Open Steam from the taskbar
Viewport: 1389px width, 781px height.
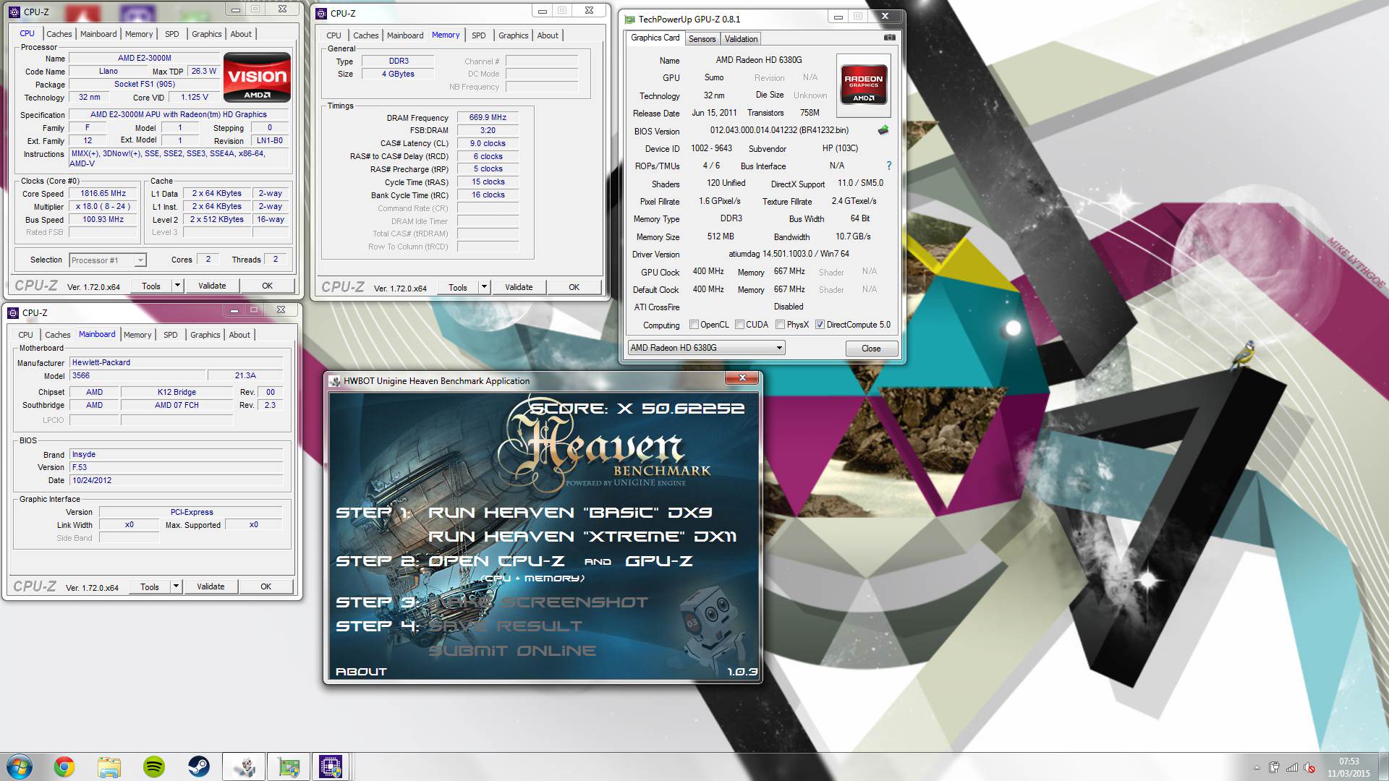click(x=199, y=767)
